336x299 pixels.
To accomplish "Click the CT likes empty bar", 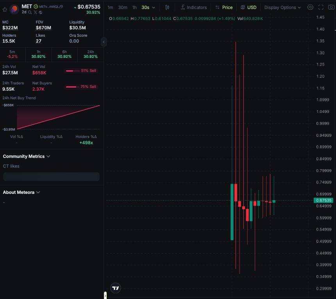I will [x=51, y=177].
